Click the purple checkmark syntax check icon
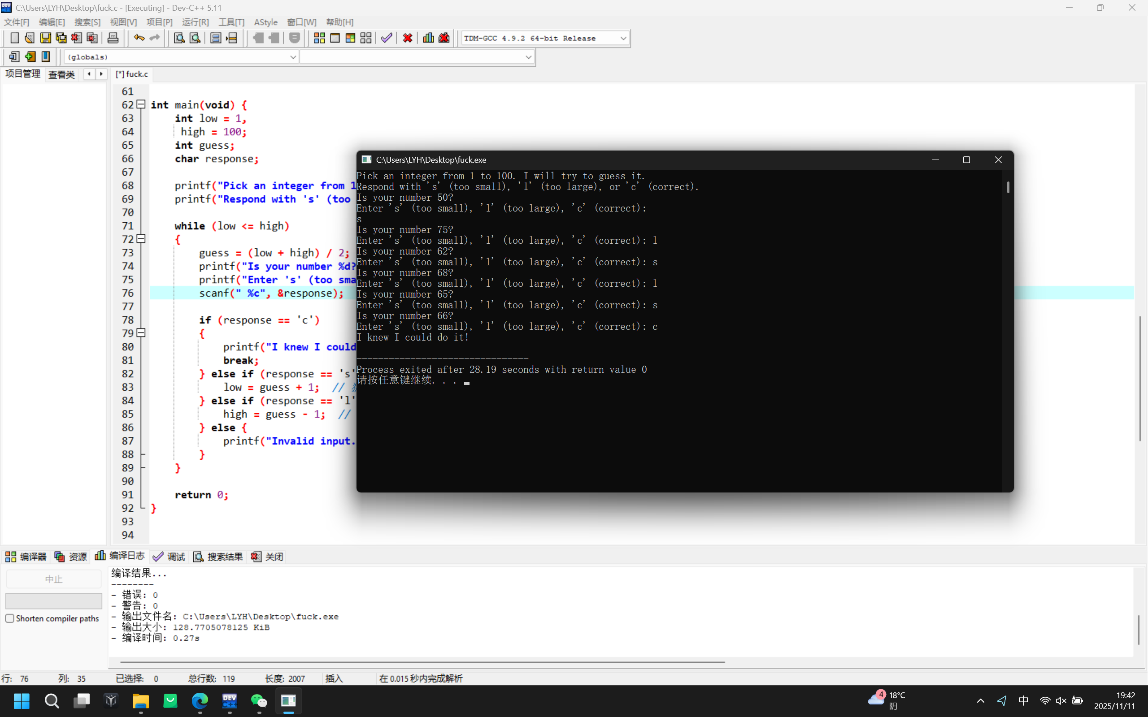 click(387, 38)
